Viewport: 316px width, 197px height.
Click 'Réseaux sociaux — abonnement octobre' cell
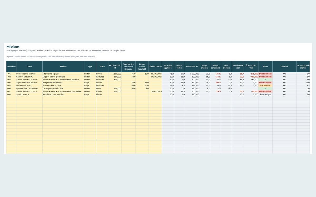click(x=63, y=80)
